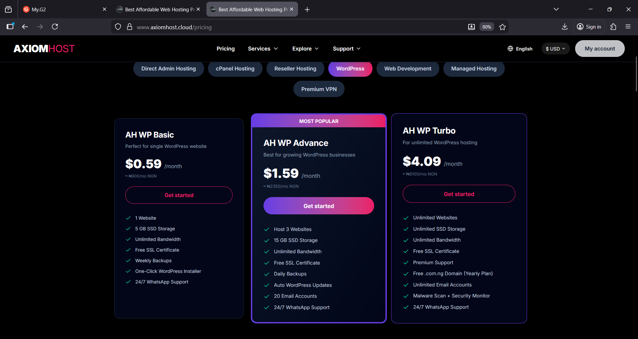Bookmark this page with the star

pyautogui.click(x=502, y=27)
